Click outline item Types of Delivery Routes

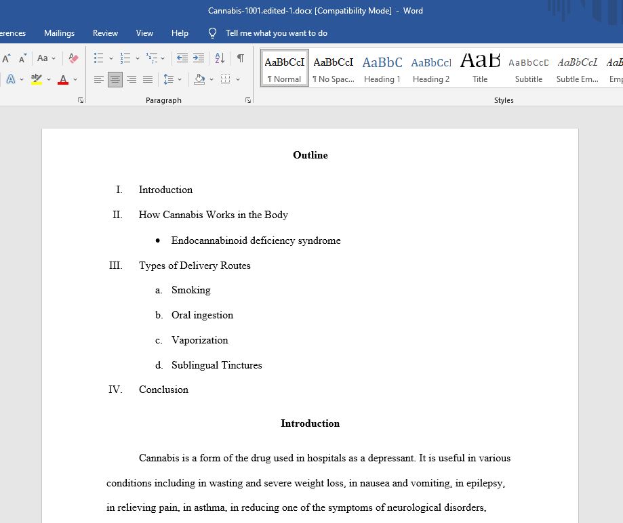coord(195,266)
